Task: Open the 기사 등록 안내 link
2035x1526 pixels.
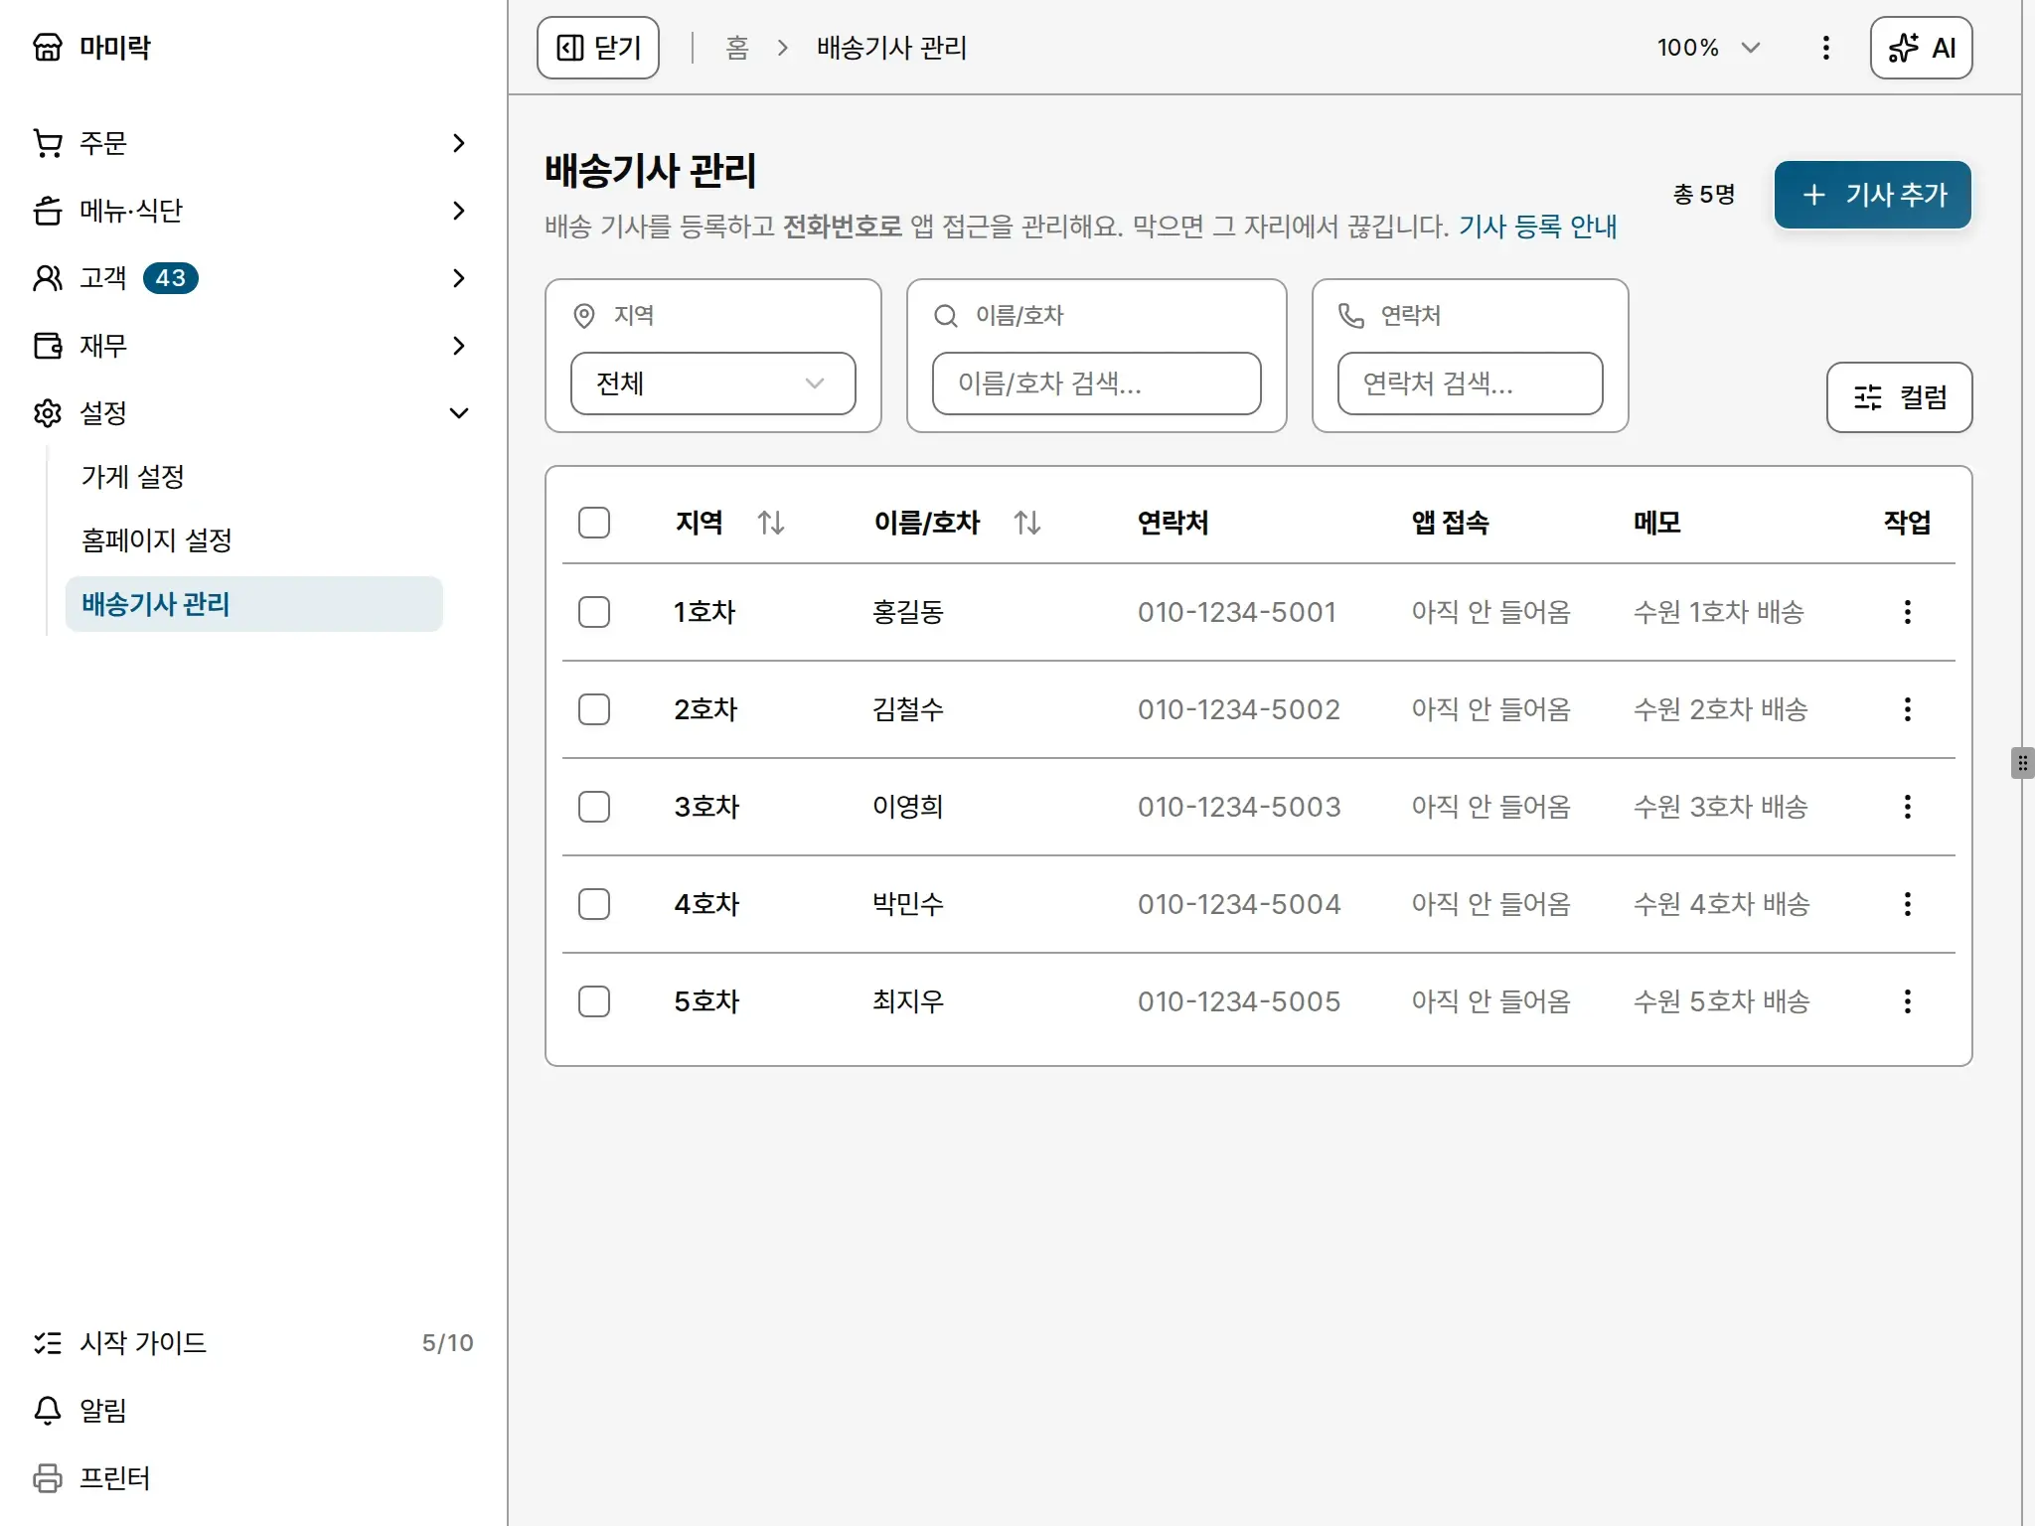Action: 1537,227
